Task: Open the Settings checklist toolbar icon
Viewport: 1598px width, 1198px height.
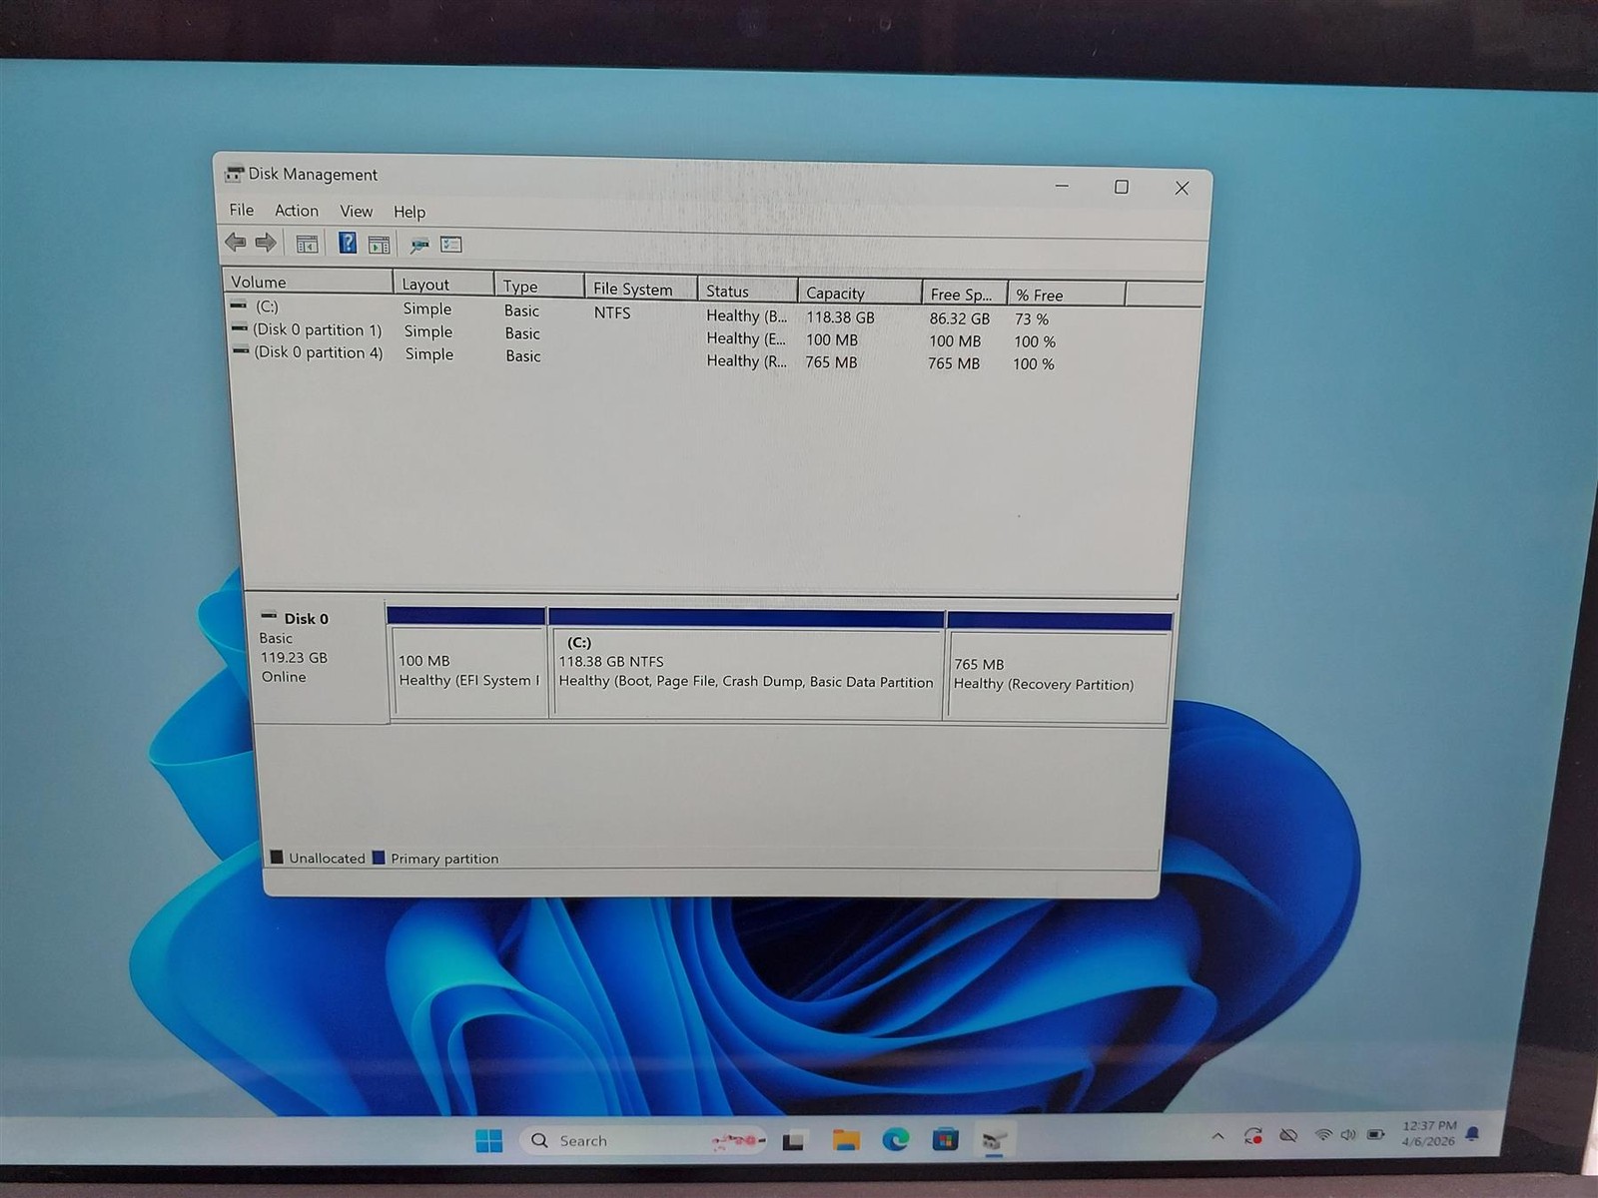Action: pos(451,244)
